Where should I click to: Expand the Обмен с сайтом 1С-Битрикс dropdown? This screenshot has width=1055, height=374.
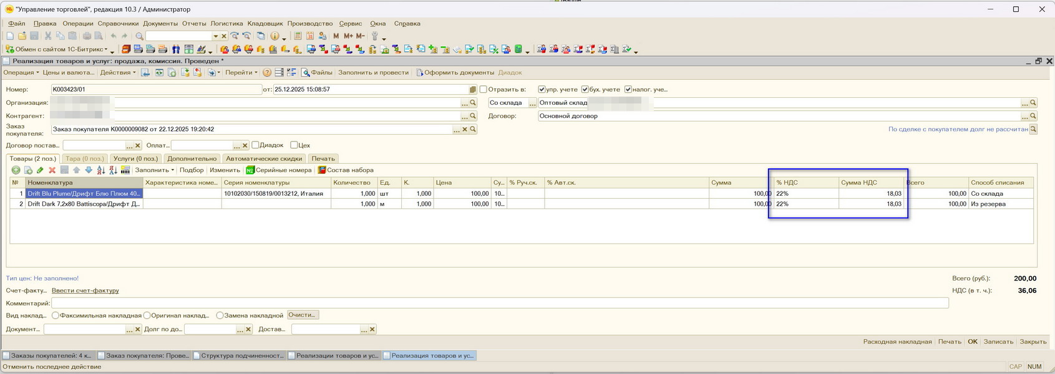click(x=61, y=49)
